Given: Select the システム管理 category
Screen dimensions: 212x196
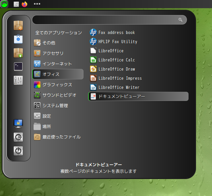Looking at the screenshot, I should click(58, 106).
